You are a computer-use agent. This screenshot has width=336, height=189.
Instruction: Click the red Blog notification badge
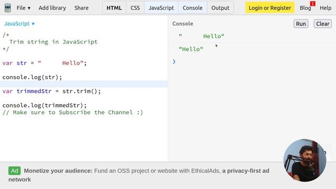point(313,4)
